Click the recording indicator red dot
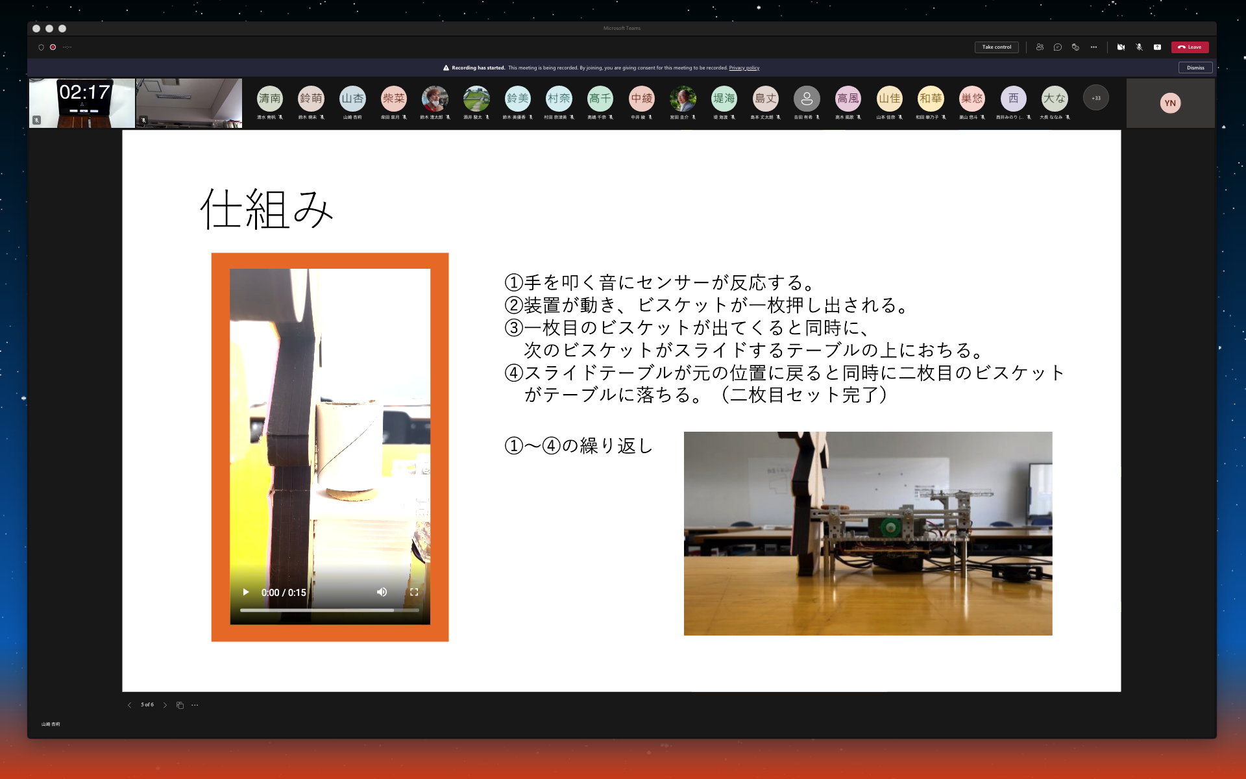The width and height of the screenshot is (1246, 779). pyautogui.click(x=53, y=47)
